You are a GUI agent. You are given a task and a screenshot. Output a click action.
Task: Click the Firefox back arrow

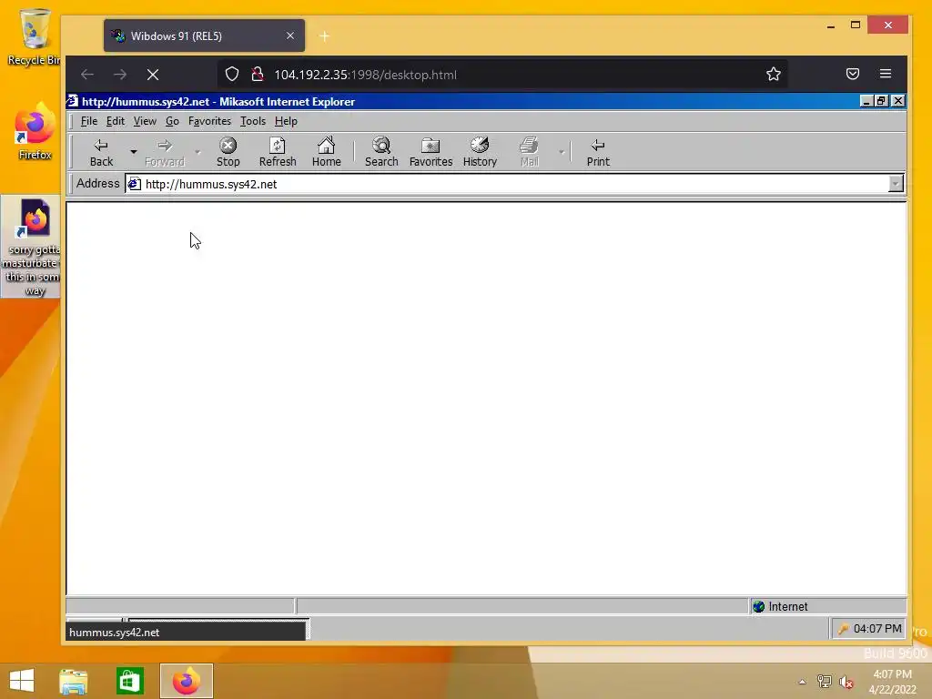[87, 75]
